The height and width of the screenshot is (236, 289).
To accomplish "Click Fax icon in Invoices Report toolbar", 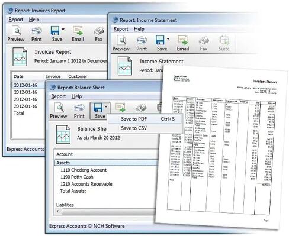I will [98, 34].
